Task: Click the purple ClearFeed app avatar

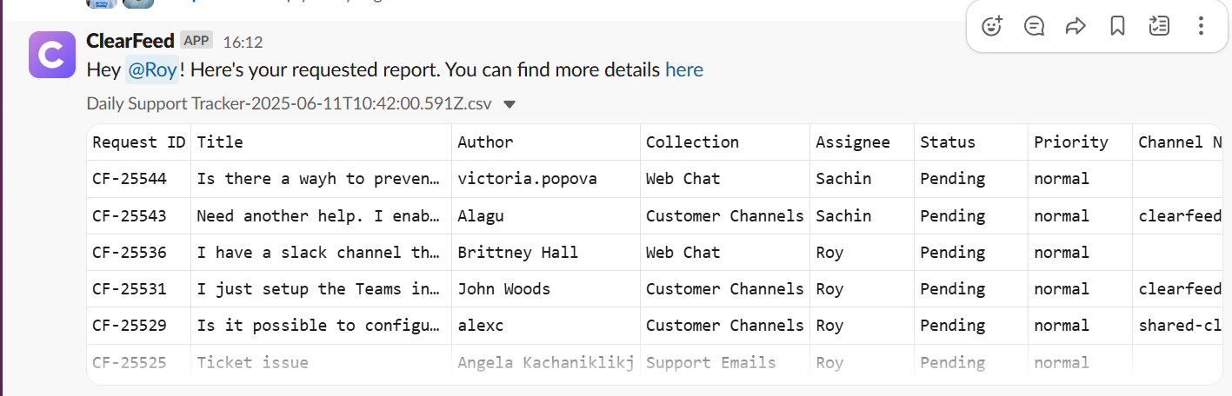Action: coord(51,55)
